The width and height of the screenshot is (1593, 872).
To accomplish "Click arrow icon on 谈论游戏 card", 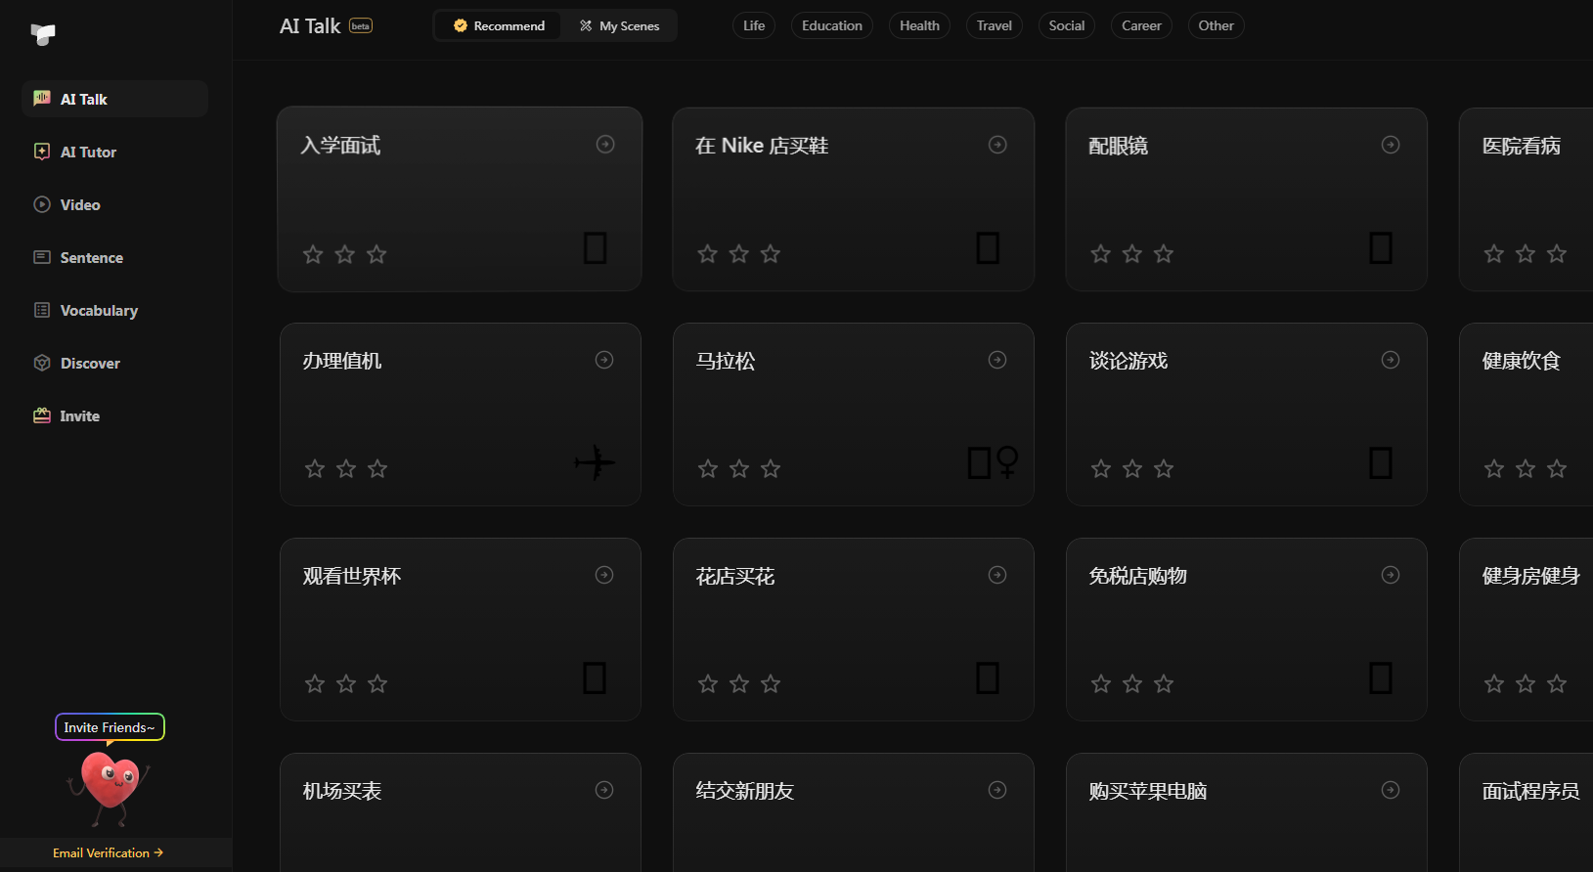I will pos(1391,360).
